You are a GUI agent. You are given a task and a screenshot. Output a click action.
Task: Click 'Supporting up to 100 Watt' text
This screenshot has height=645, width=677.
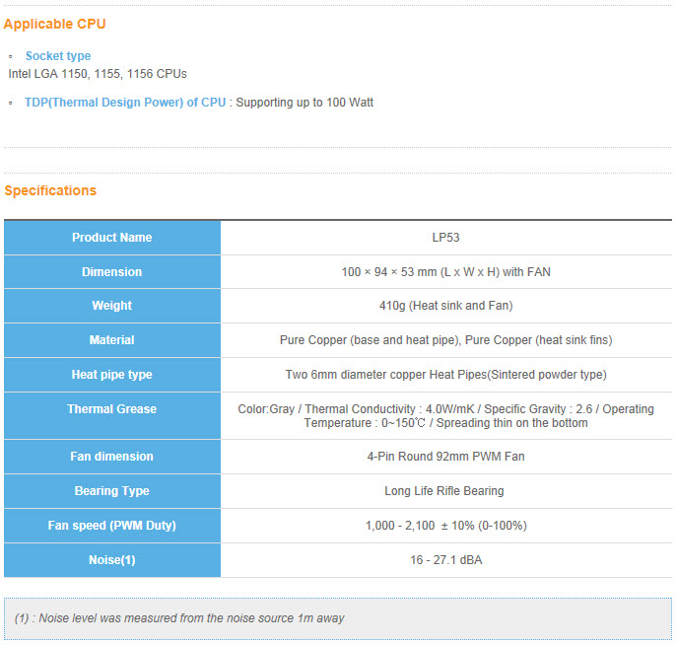(305, 103)
